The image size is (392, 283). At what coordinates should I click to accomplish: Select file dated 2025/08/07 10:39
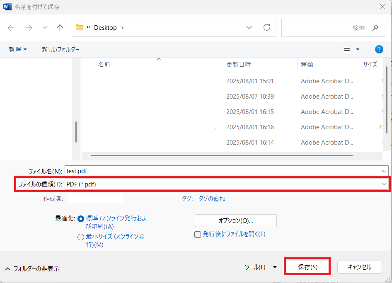(x=232, y=97)
